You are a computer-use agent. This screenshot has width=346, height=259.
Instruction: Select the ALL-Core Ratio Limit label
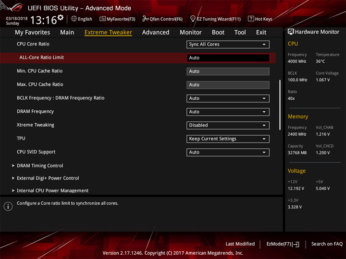point(41,58)
